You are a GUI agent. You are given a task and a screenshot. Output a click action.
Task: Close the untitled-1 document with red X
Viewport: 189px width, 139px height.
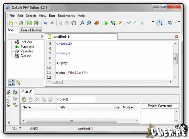point(177,36)
